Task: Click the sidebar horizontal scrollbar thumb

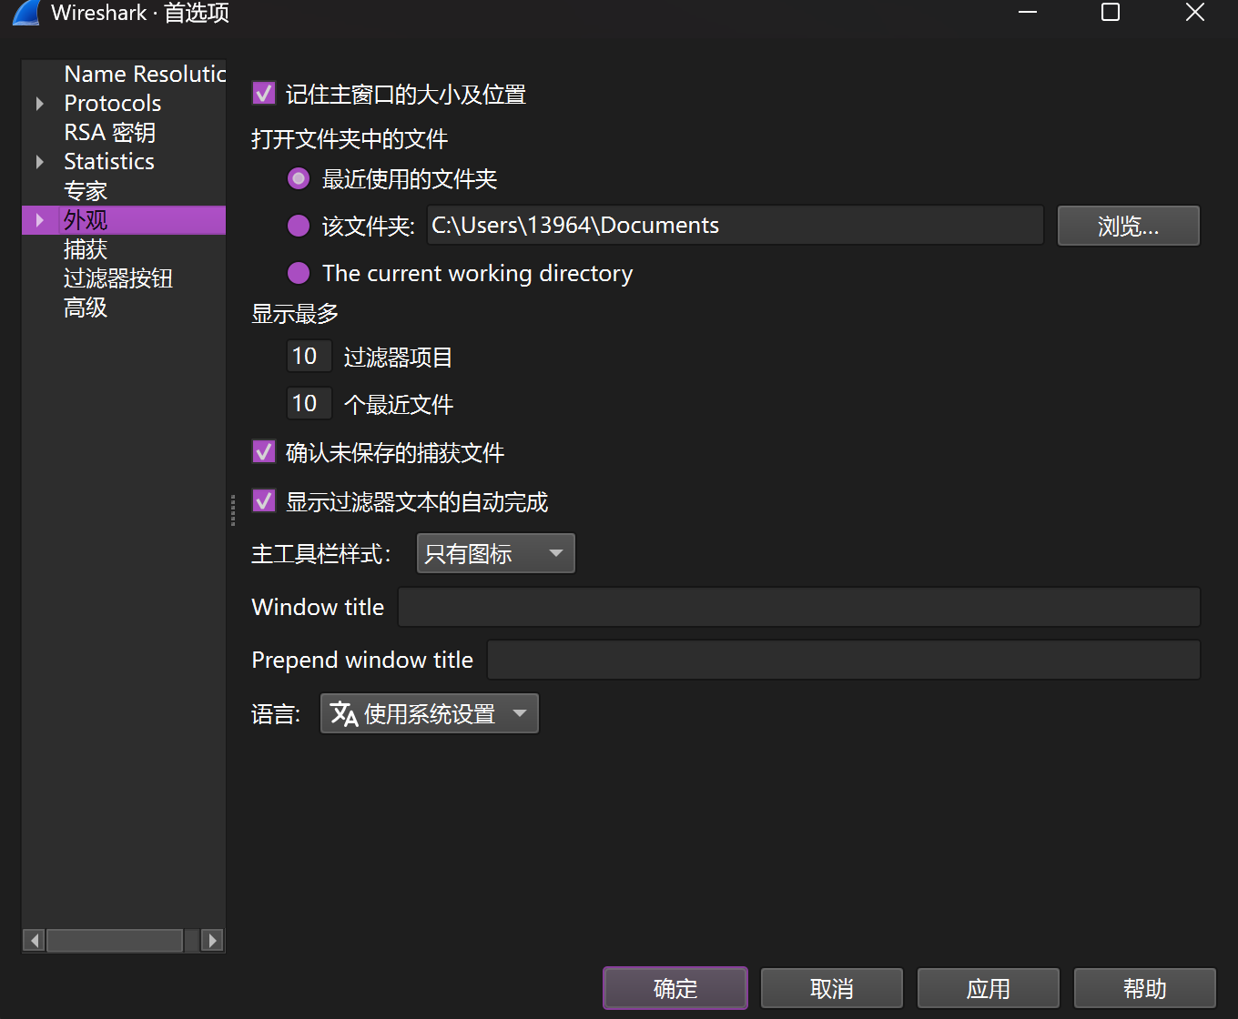Action: tap(115, 940)
